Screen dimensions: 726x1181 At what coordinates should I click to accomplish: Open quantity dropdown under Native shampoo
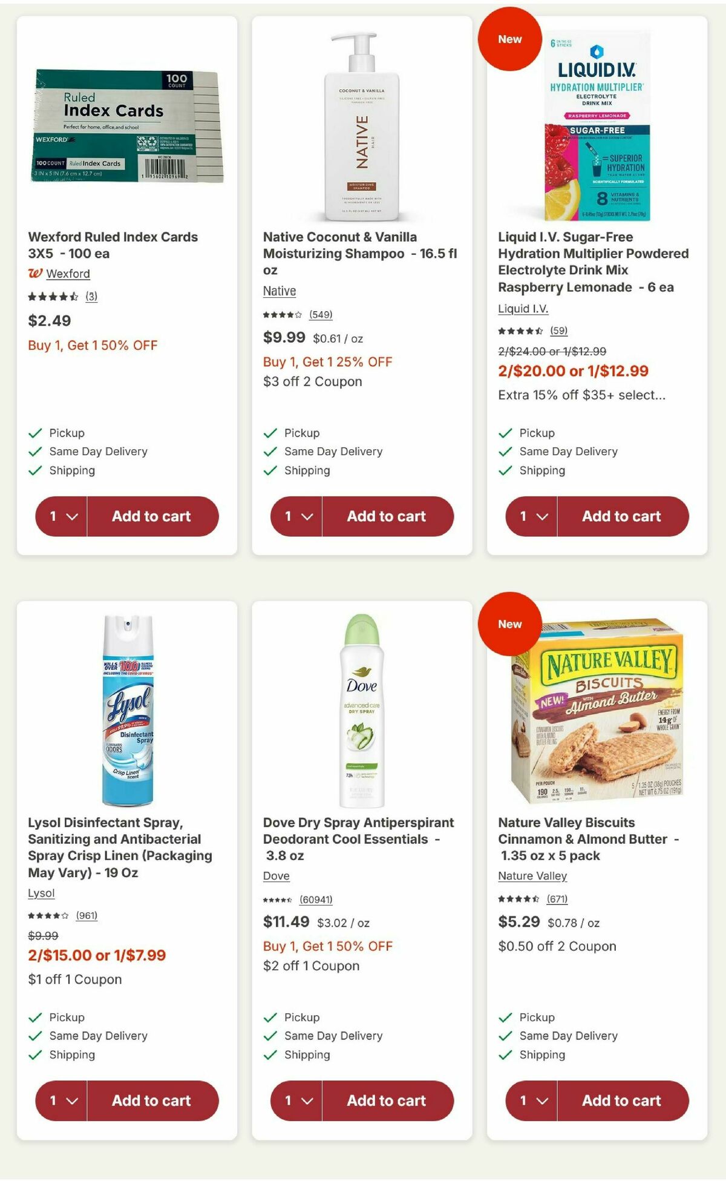296,516
